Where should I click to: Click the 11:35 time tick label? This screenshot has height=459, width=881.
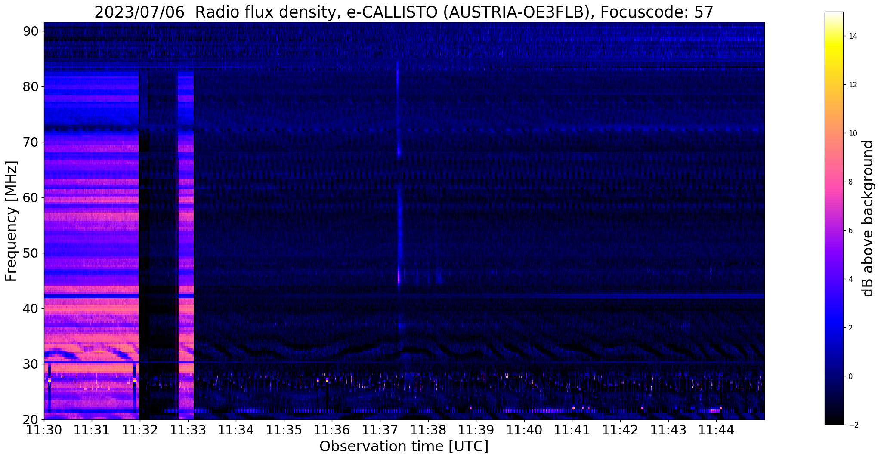pyautogui.click(x=284, y=430)
